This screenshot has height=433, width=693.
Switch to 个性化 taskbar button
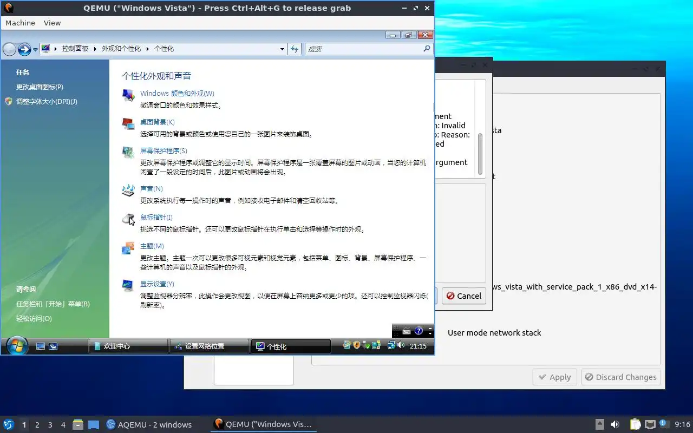pos(291,346)
